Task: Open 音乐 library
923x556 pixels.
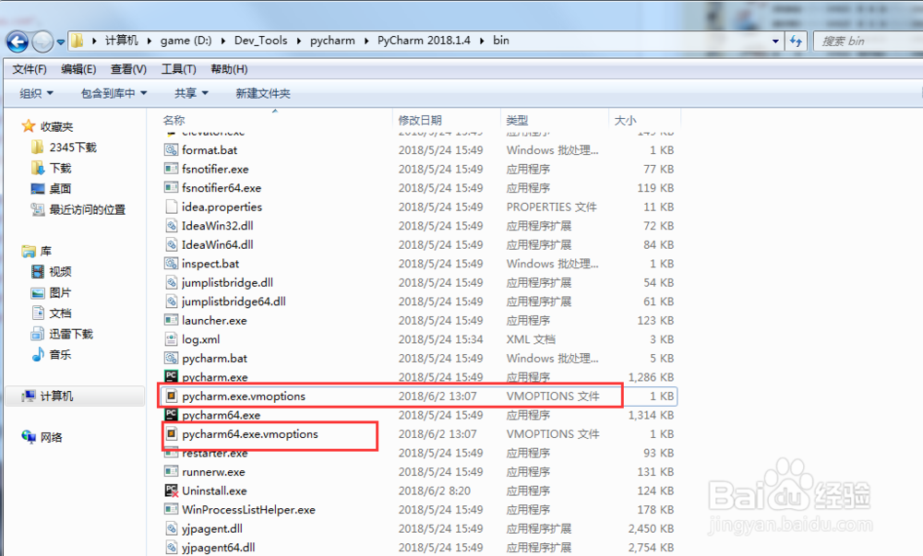Action: pyautogui.click(x=51, y=354)
